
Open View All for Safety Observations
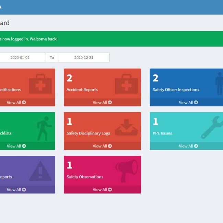click(102, 189)
